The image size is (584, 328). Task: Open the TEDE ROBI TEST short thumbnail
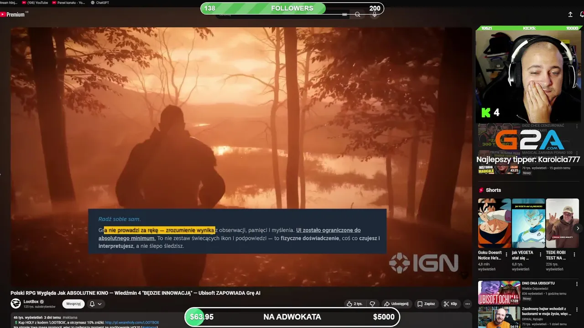tap(563, 223)
